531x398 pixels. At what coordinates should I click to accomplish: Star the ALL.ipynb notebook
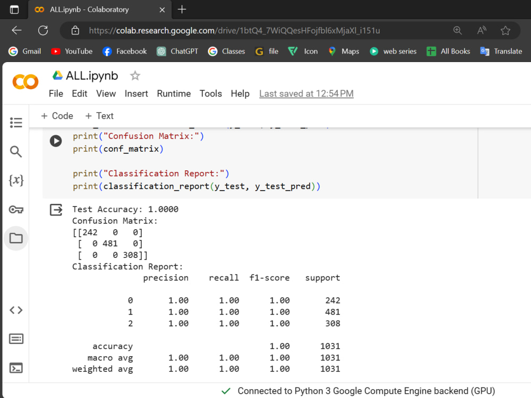pyautogui.click(x=134, y=76)
